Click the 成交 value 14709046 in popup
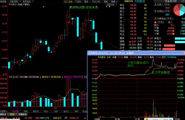The width and height of the screenshot is (185, 120). (172, 57)
